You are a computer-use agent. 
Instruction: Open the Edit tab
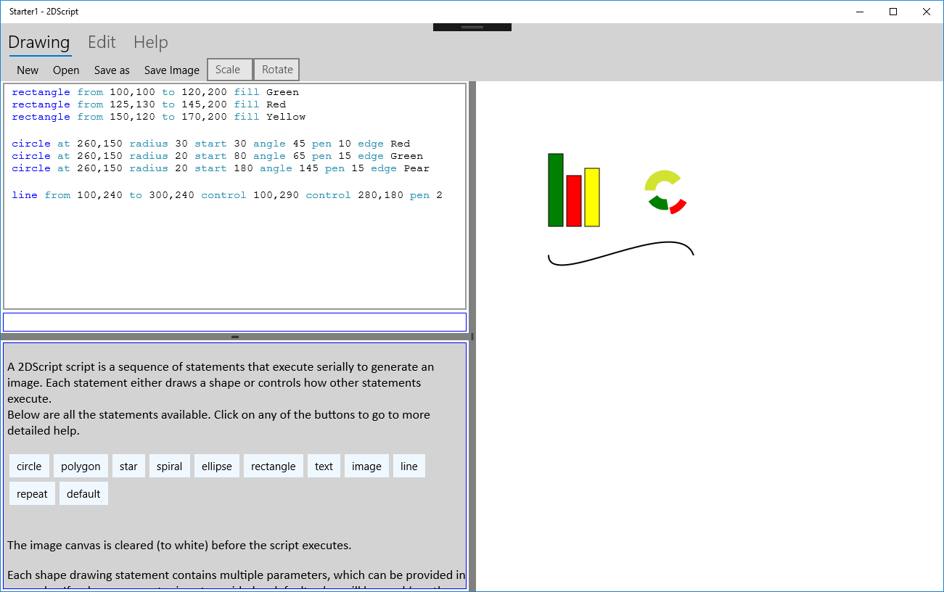point(102,42)
